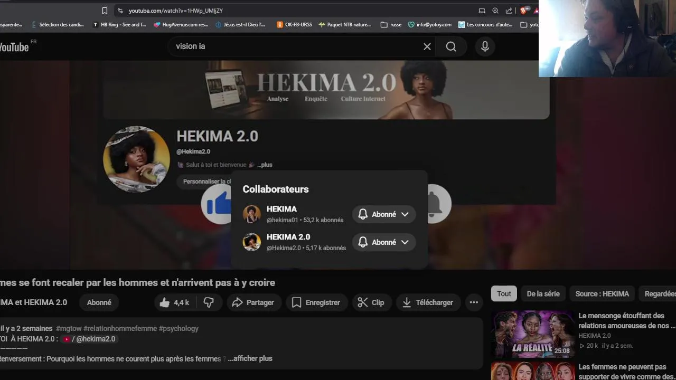
Task: Click the #psychology hashtag
Action: (x=179, y=328)
